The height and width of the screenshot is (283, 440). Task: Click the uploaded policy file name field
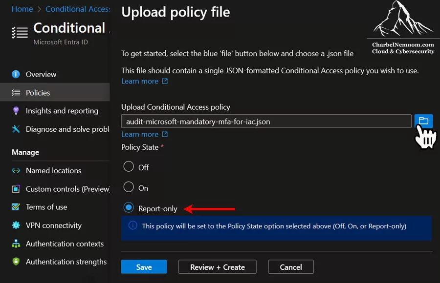pyautogui.click(x=266, y=121)
